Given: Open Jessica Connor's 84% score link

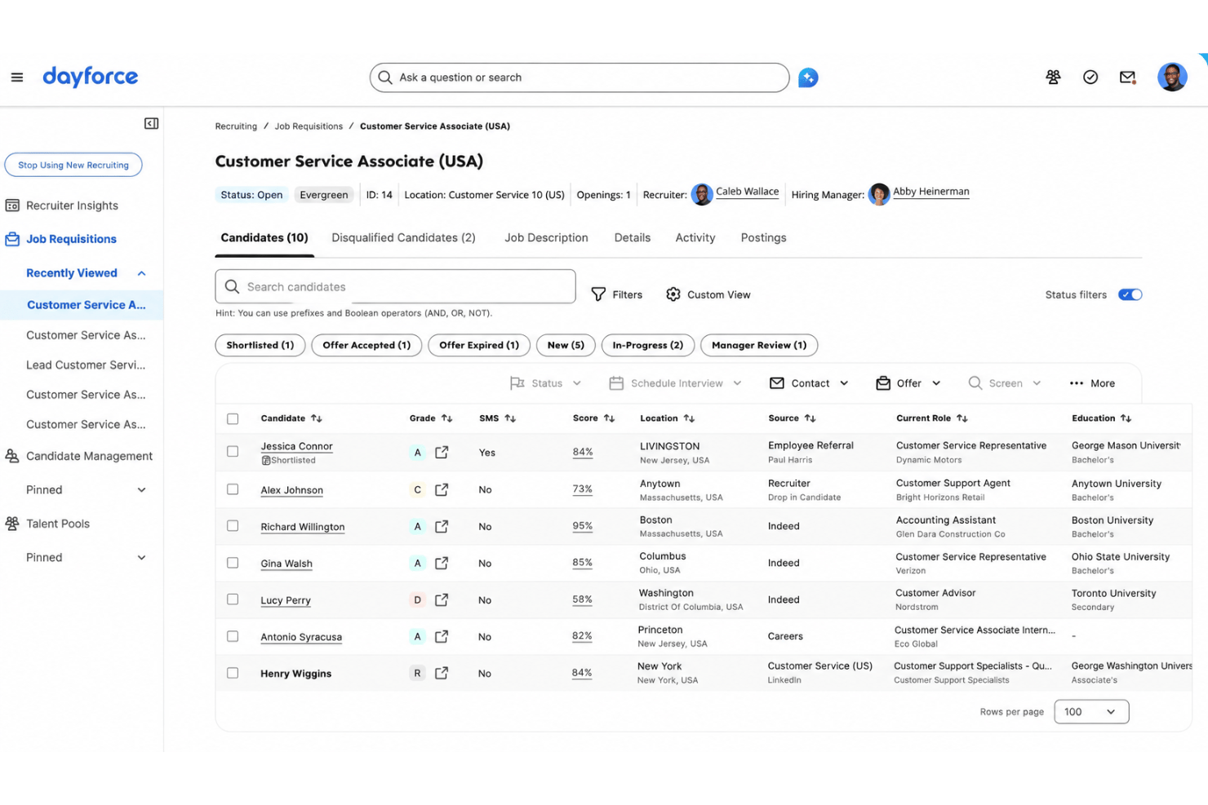Looking at the screenshot, I should pyautogui.click(x=583, y=452).
